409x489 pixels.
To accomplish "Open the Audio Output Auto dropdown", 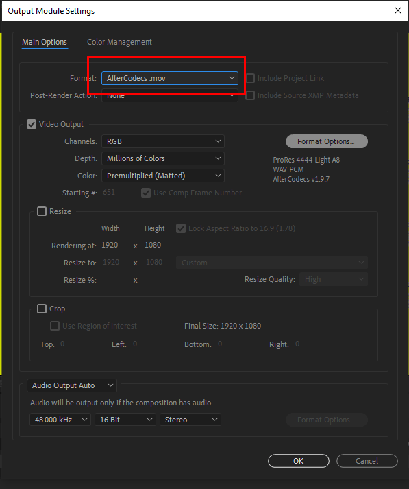I will coord(72,385).
